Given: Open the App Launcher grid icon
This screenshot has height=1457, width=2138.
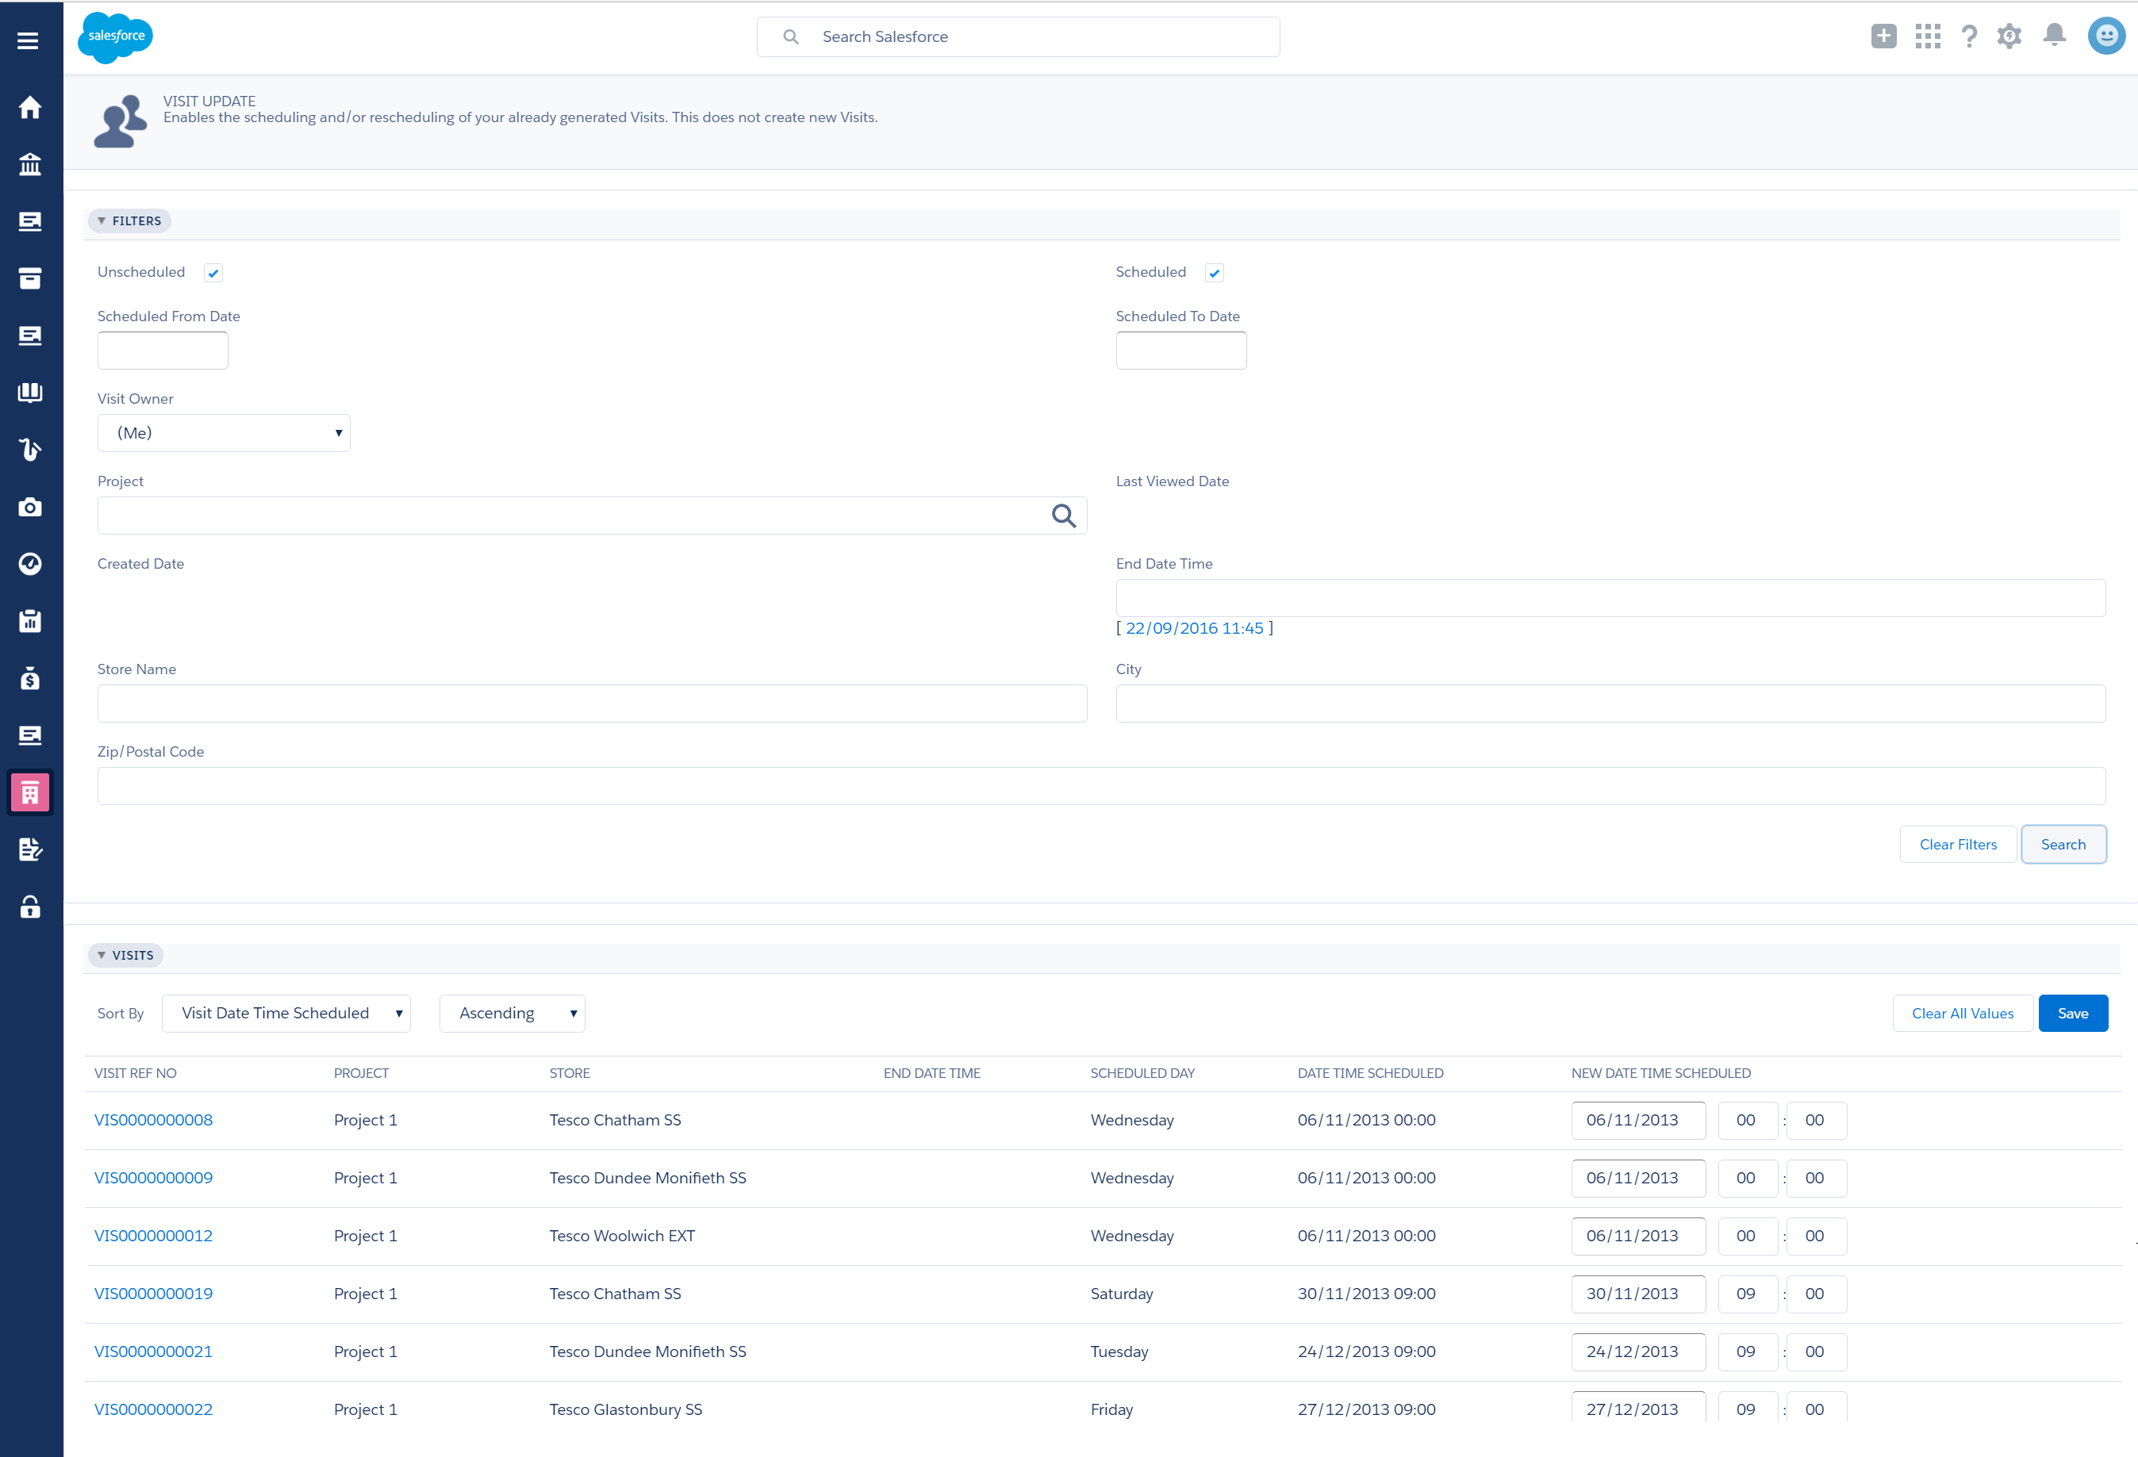Looking at the screenshot, I should point(1927,36).
